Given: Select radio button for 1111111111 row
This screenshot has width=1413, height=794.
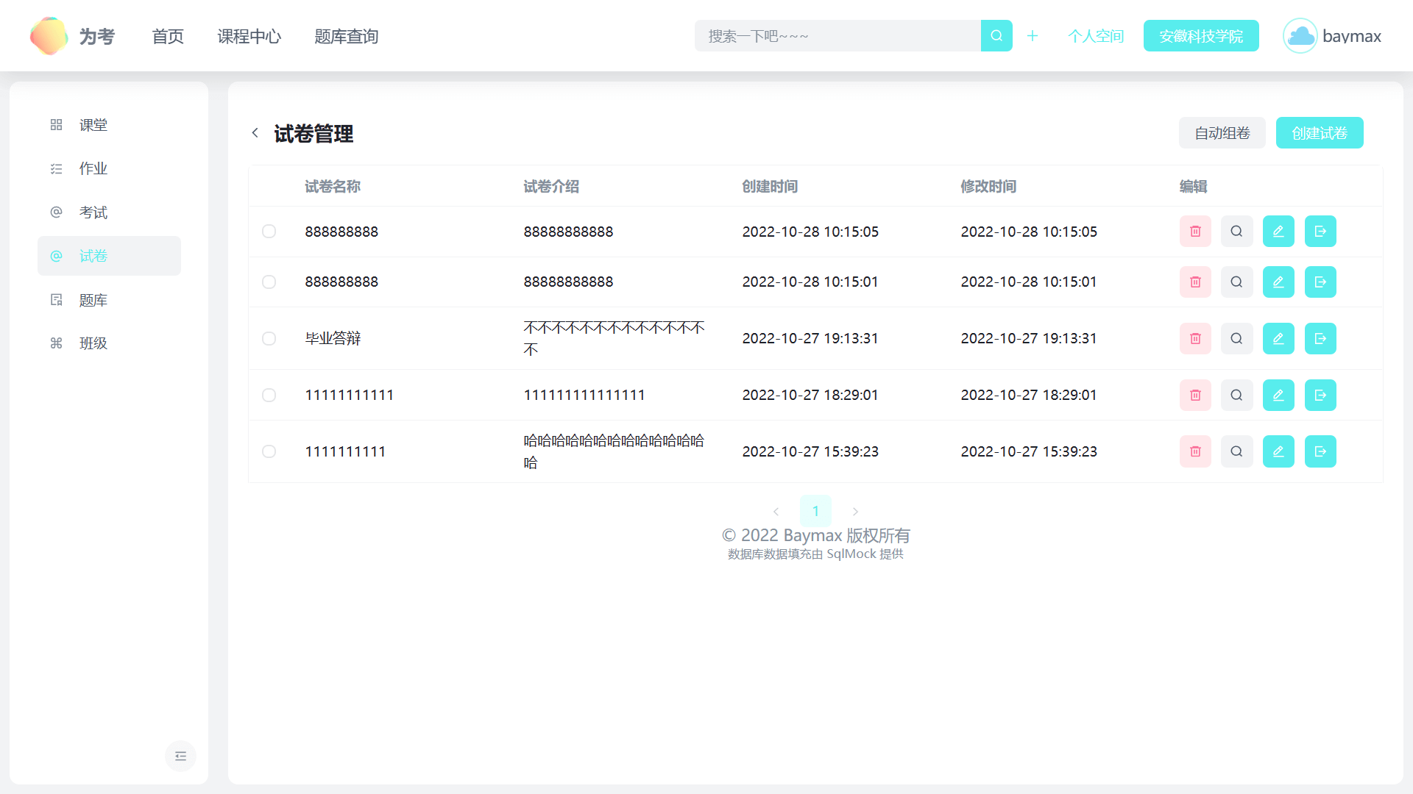Looking at the screenshot, I should pyautogui.click(x=269, y=451).
